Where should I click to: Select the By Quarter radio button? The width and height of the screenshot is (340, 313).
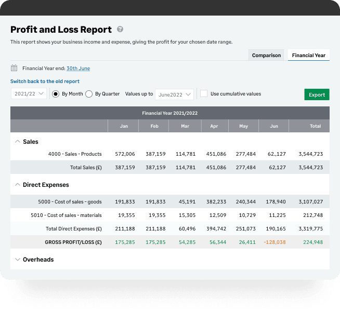click(x=89, y=94)
